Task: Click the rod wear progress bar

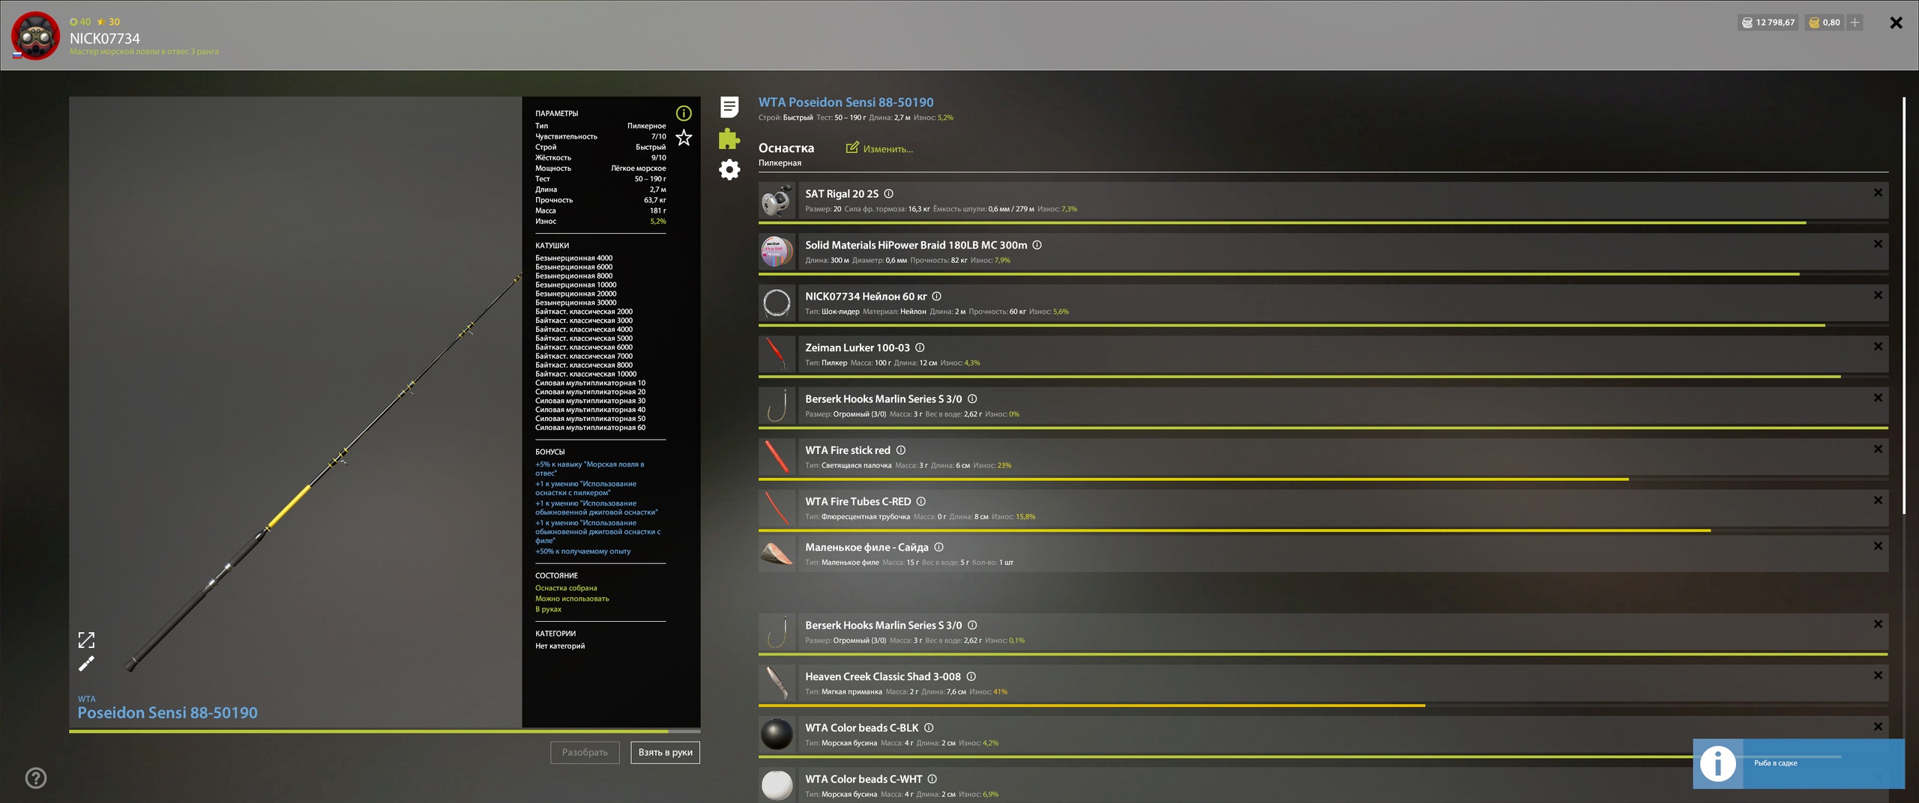Action: [385, 731]
